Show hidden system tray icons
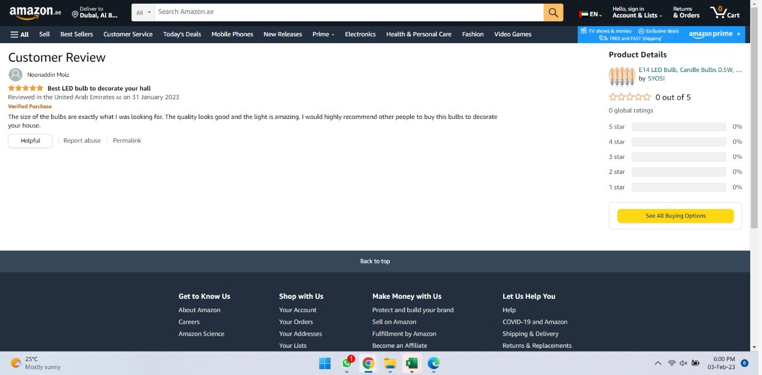 pos(658,363)
